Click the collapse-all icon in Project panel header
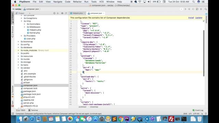219x123 pixels. click(x=58, y=13)
